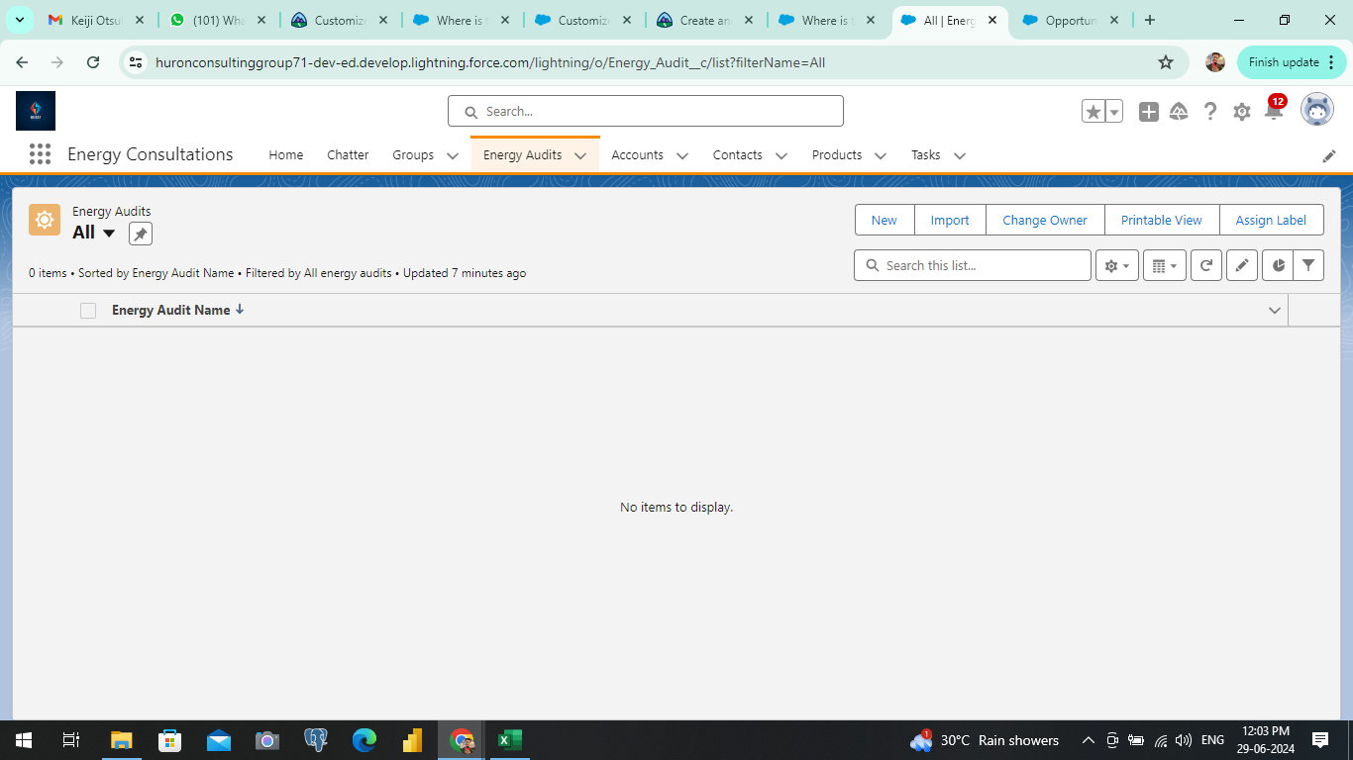Click the New button
Viewport: 1353px width, 760px height.
[885, 221]
